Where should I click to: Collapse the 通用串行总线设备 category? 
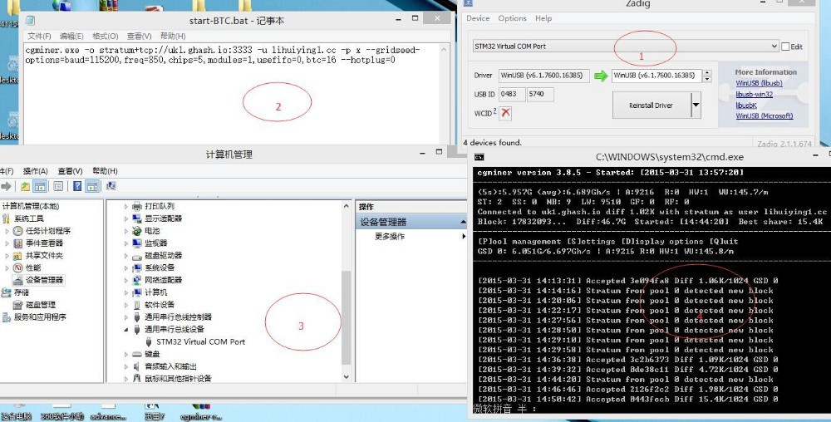[126, 329]
